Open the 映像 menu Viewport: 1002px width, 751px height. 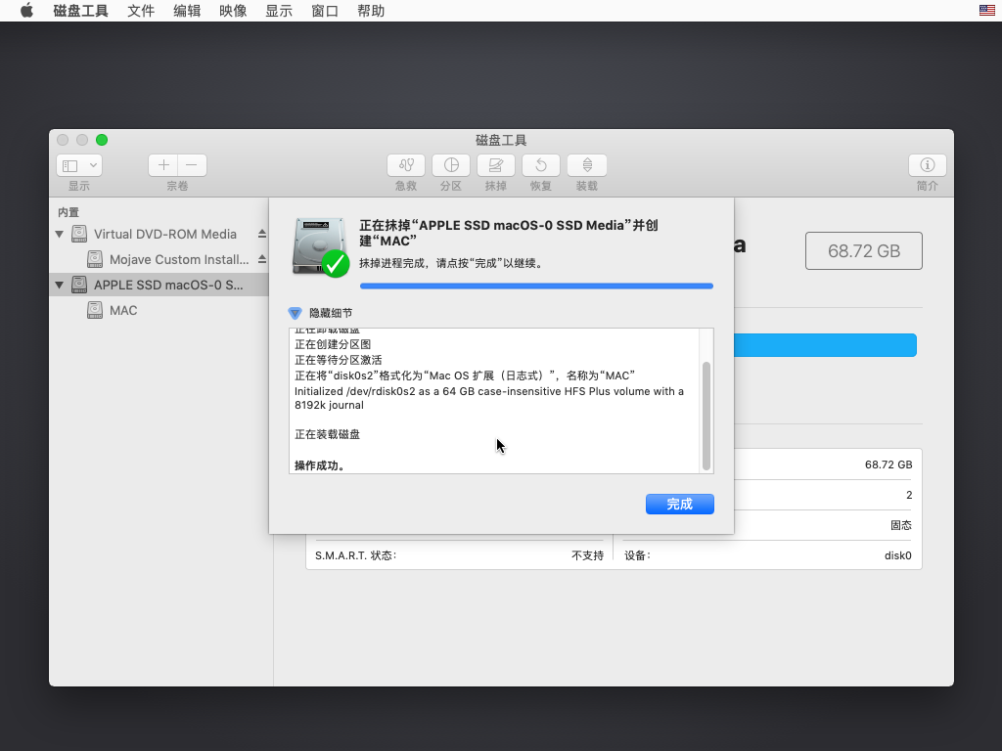[233, 11]
